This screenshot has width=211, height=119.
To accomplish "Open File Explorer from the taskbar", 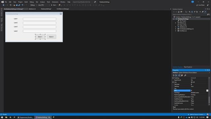I will (6, 117).
